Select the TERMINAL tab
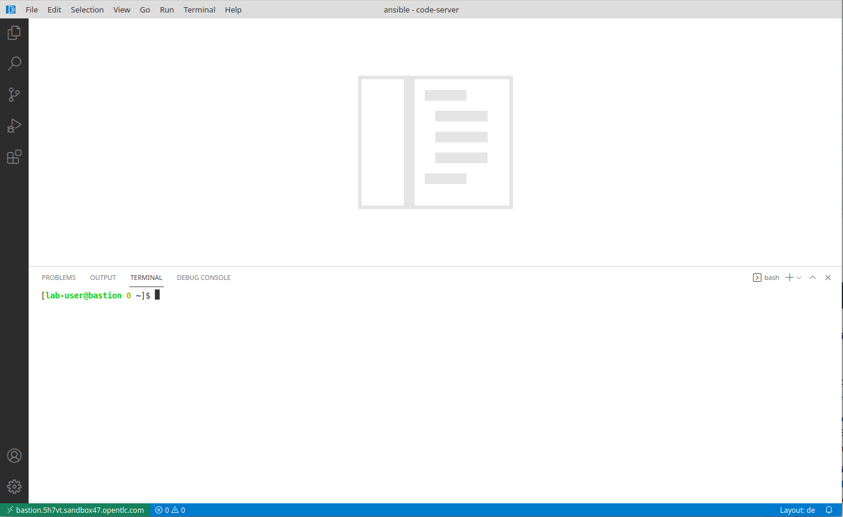Screen dimensions: 843x517 pyautogui.click(x=146, y=278)
